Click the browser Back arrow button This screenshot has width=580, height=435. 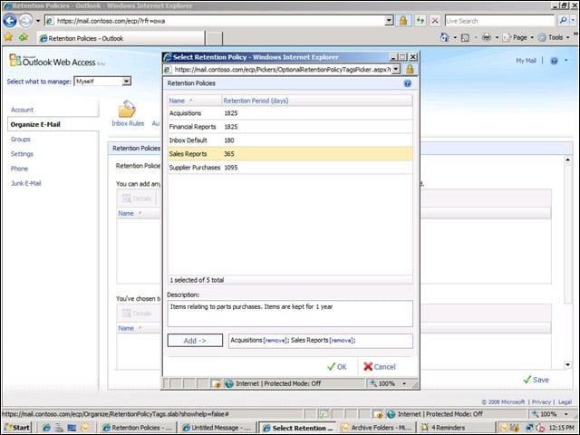pyautogui.click(x=10, y=21)
